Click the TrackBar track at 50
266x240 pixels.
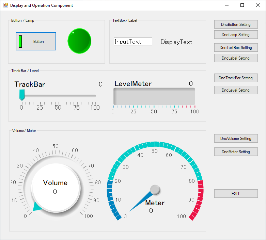tap(58, 96)
